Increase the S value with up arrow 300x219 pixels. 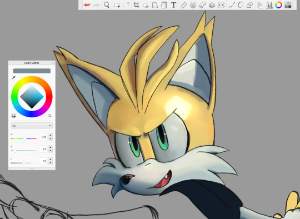coord(51,147)
